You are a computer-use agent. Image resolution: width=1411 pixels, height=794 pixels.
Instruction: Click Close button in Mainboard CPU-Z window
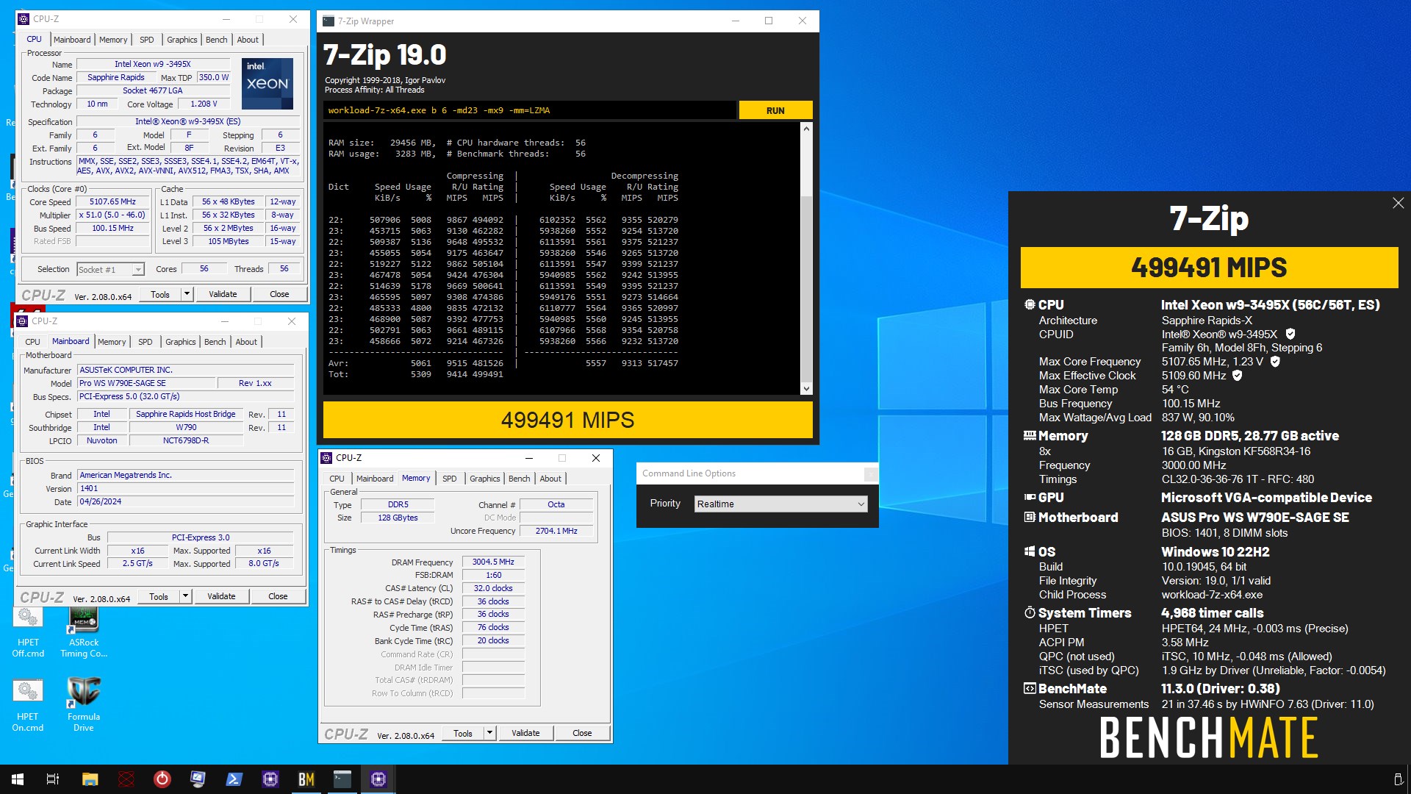tap(278, 596)
